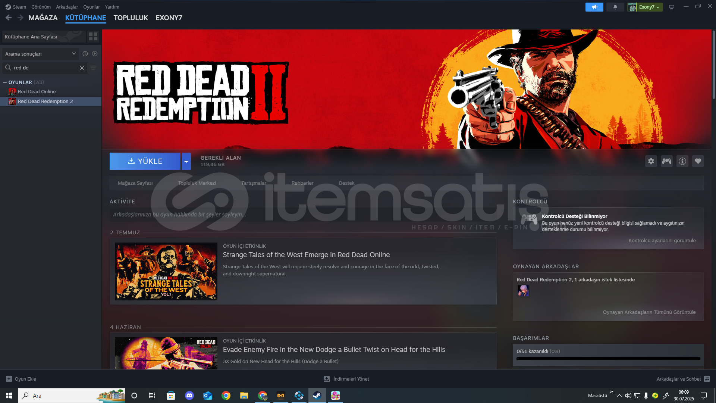Open the Arkadaşlar menu
This screenshot has width=716, height=403.
pyautogui.click(x=67, y=7)
